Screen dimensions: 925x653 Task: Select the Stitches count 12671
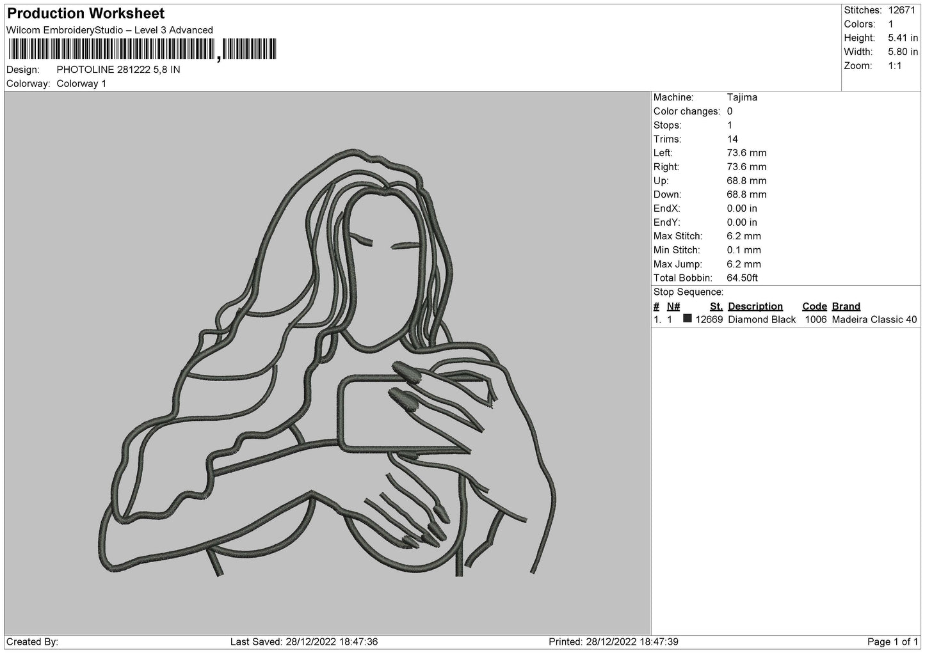903,10
